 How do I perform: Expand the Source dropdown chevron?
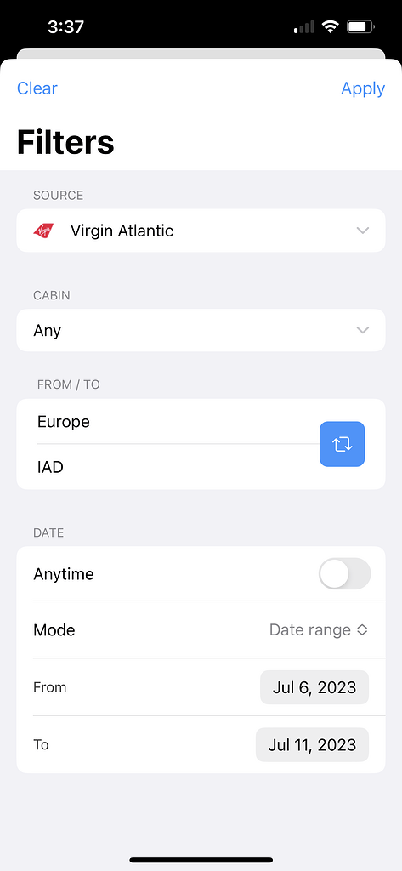click(x=363, y=231)
